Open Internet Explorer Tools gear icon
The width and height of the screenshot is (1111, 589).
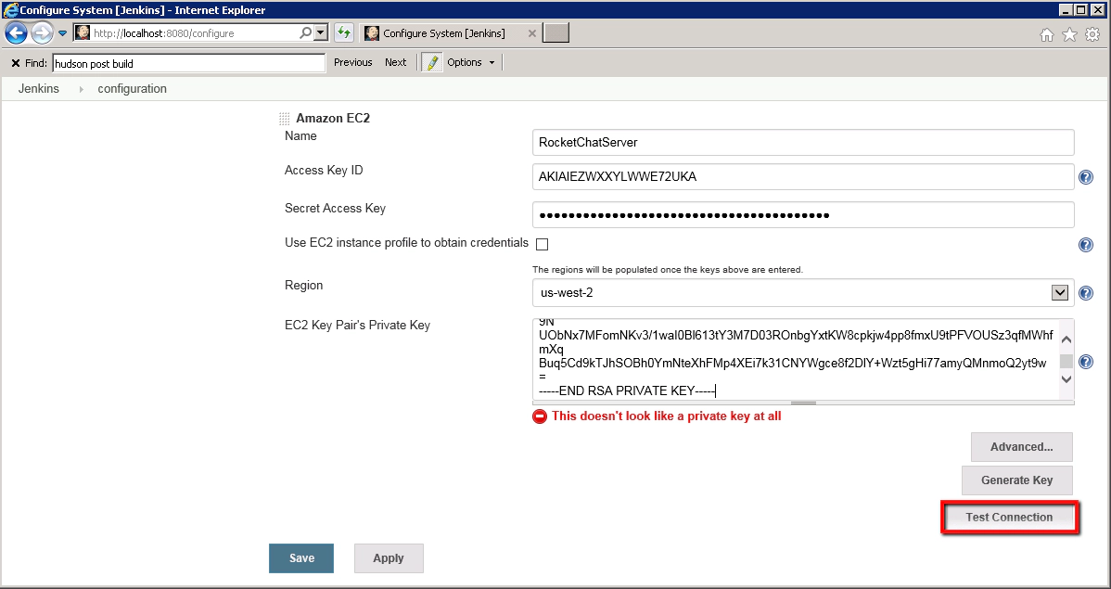click(1092, 33)
